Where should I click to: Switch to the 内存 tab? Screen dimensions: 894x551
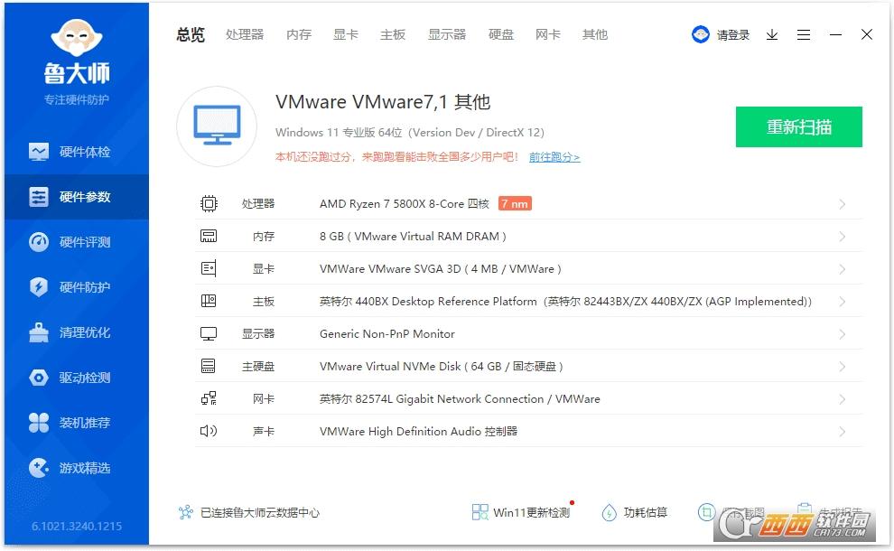pos(299,35)
